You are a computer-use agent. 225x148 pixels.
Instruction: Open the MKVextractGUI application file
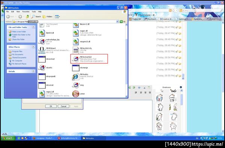(x=89, y=59)
